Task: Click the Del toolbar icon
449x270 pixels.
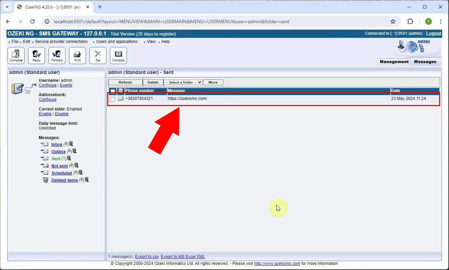Action: coord(98,56)
